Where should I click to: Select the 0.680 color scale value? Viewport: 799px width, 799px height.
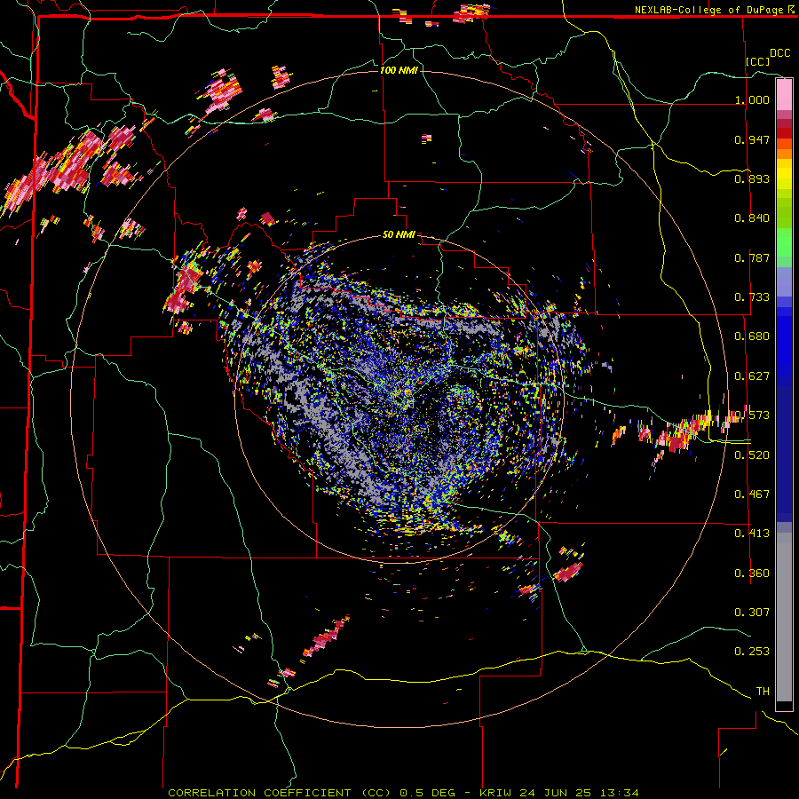pyautogui.click(x=752, y=336)
